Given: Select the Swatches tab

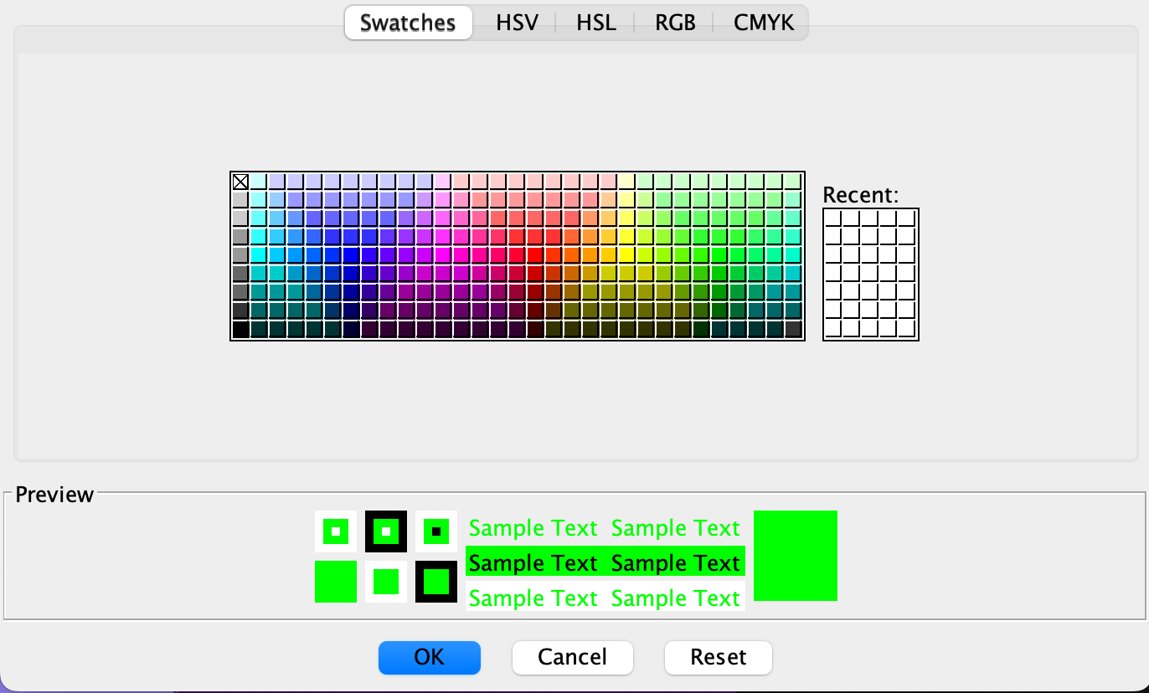Looking at the screenshot, I should point(408,23).
